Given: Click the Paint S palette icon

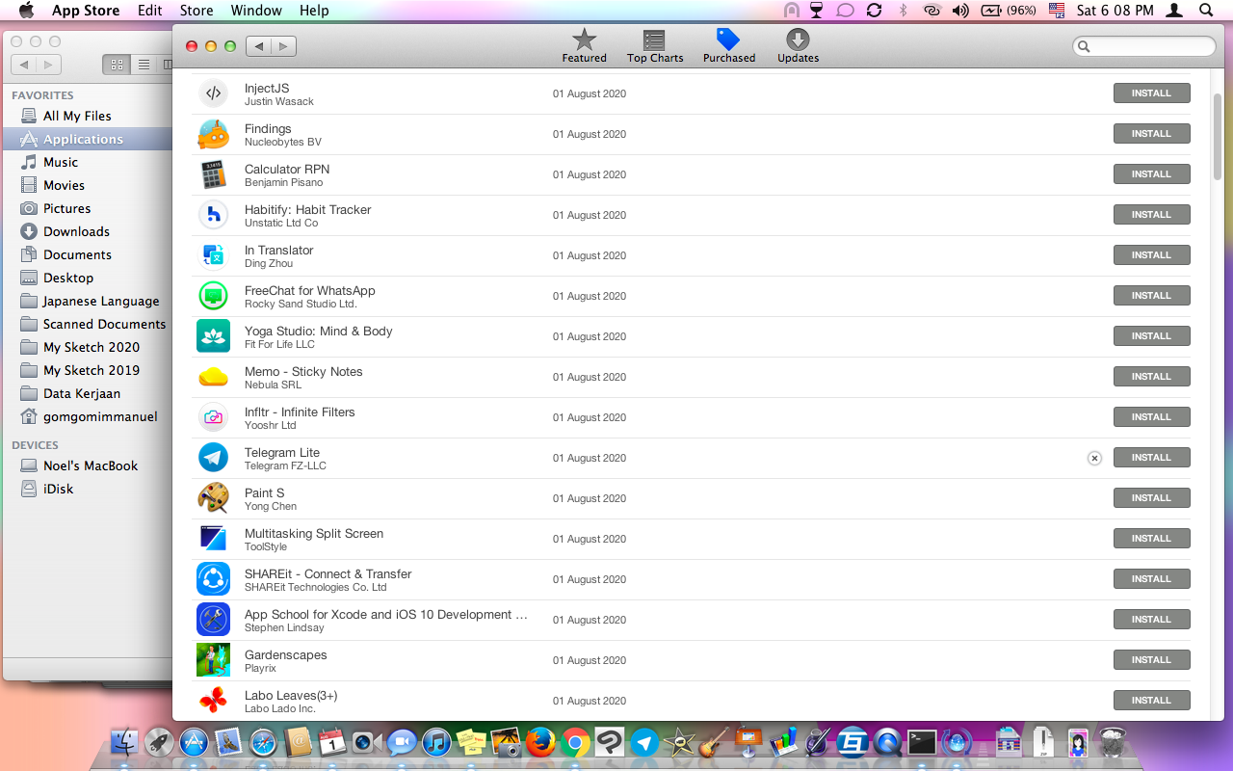Looking at the screenshot, I should coord(213,498).
